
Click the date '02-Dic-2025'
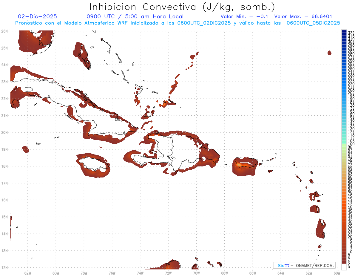(x=37, y=16)
